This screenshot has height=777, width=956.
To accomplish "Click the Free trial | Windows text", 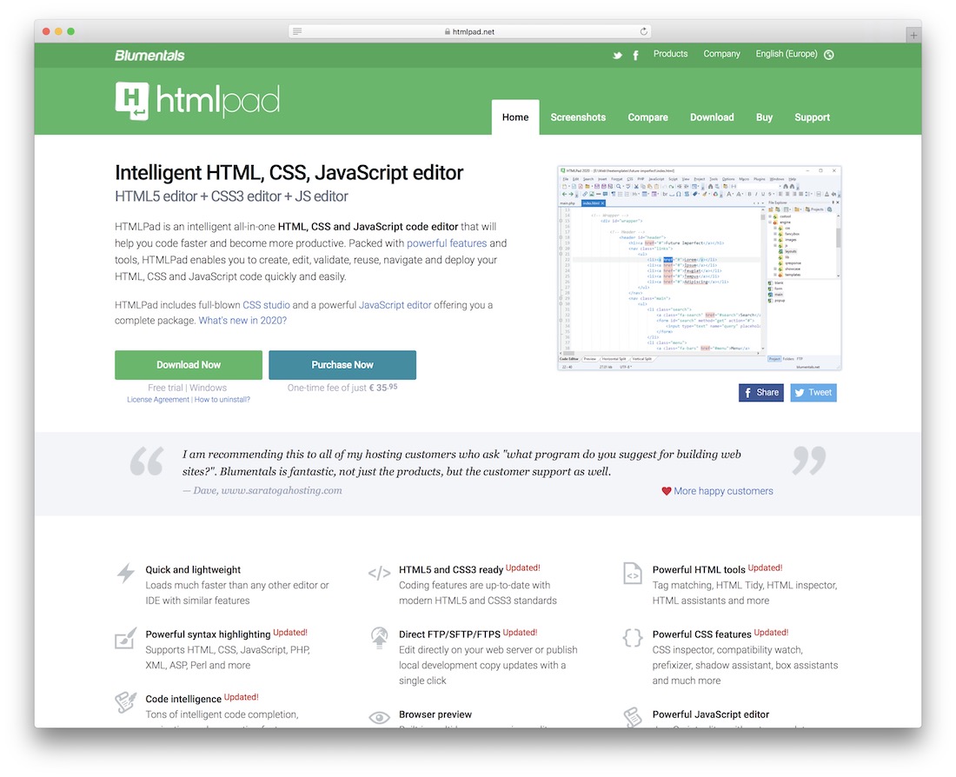I will pyautogui.click(x=187, y=388).
